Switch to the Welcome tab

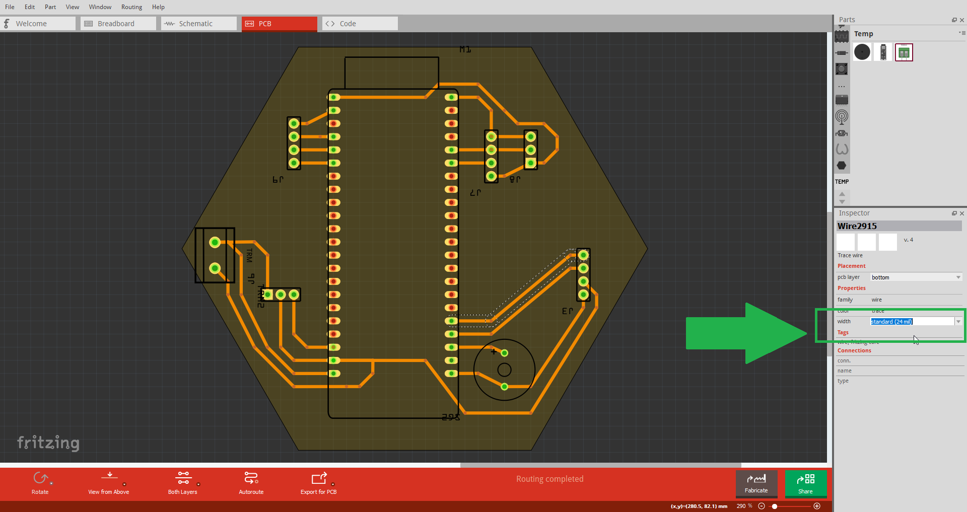(x=38, y=24)
